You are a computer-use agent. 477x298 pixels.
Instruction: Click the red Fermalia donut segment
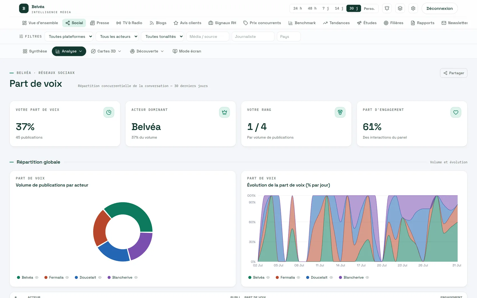100,229
